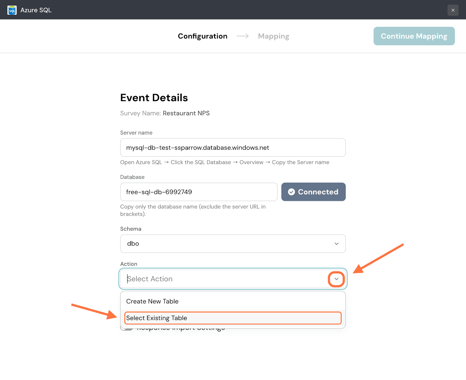The height and width of the screenshot is (380, 466).
Task: Go to the Configuration step
Action: 202,36
